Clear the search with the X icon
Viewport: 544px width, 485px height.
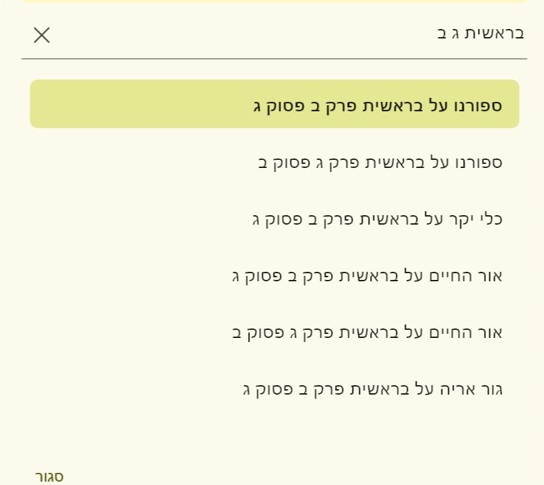pos(42,35)
